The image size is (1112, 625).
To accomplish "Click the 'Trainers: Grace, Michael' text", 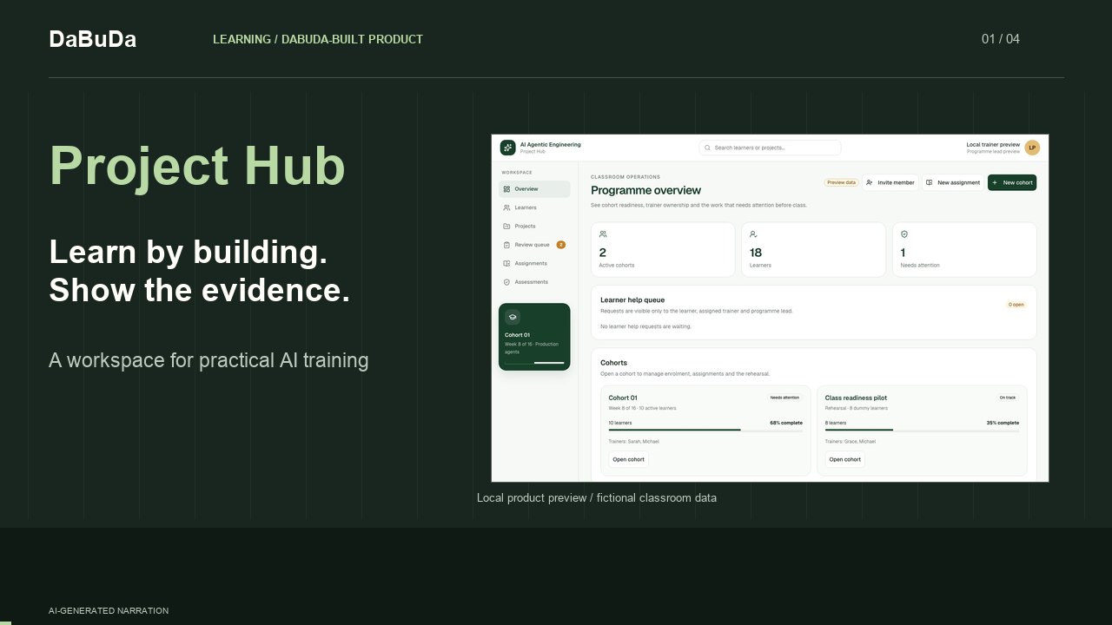I will (850, 442).
